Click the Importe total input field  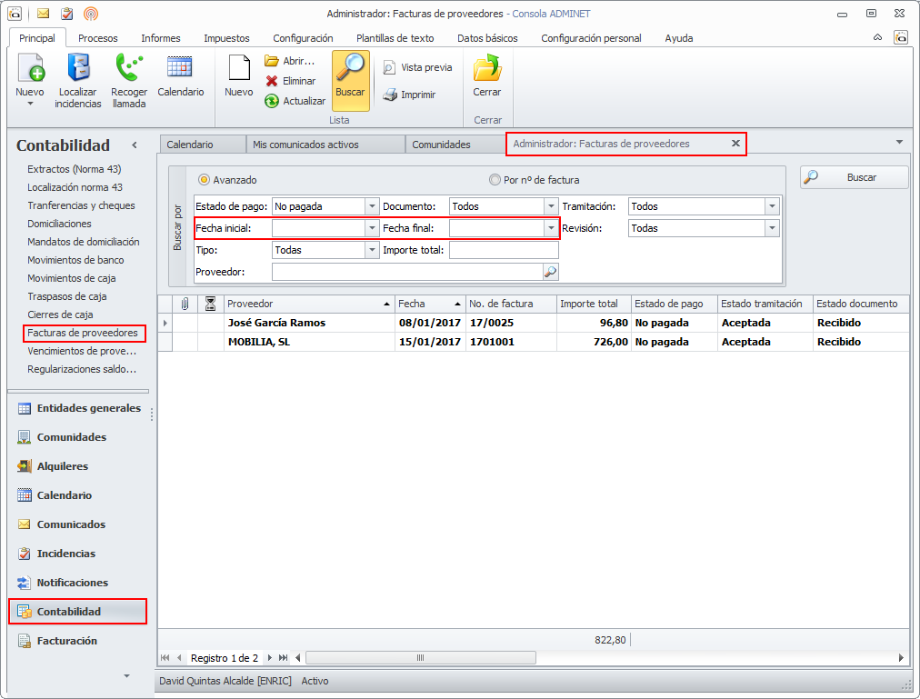pyautogui.click(x=504, y=250)
